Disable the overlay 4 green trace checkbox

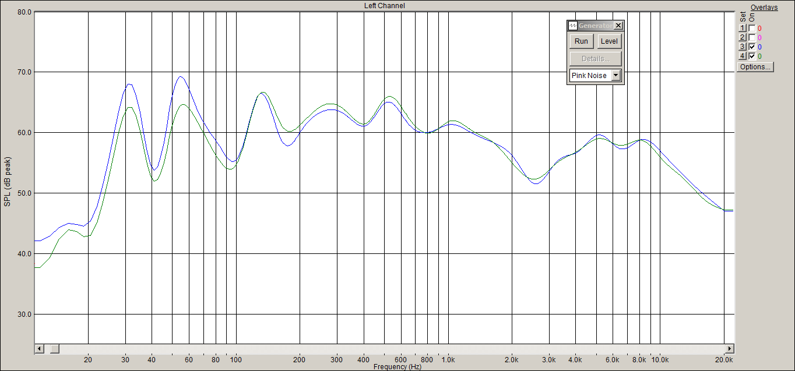(x=752, y=56)
